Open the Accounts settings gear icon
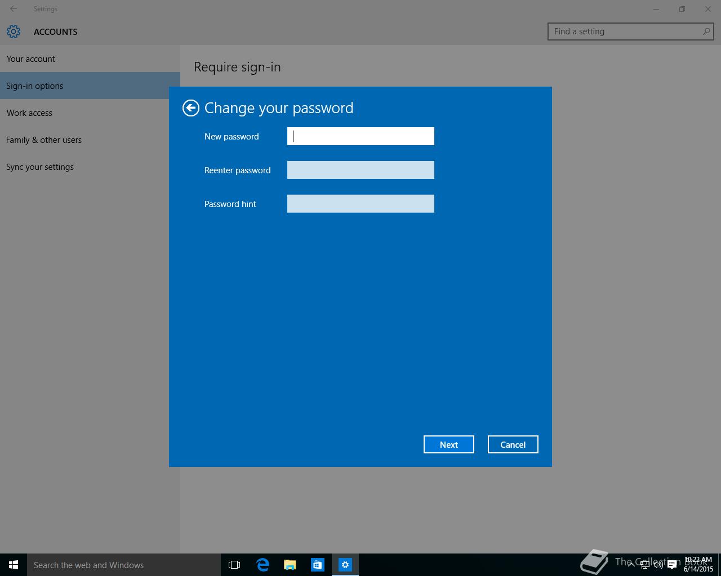Image resolution: width=721 pixels, height=576 pixels. tap(14, 31)
